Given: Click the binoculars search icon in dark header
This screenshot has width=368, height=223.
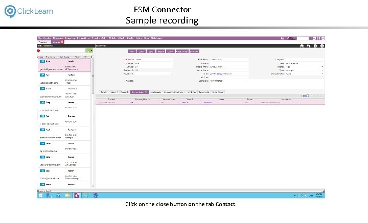Looking at the screenshot, I should pyautogui.click(x=302, y=46).
